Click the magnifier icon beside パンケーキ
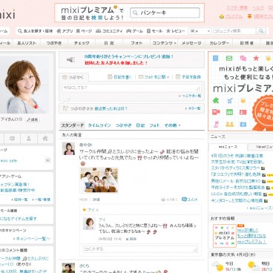Viewport: 273px width, 273px height. tap(135, 13)
